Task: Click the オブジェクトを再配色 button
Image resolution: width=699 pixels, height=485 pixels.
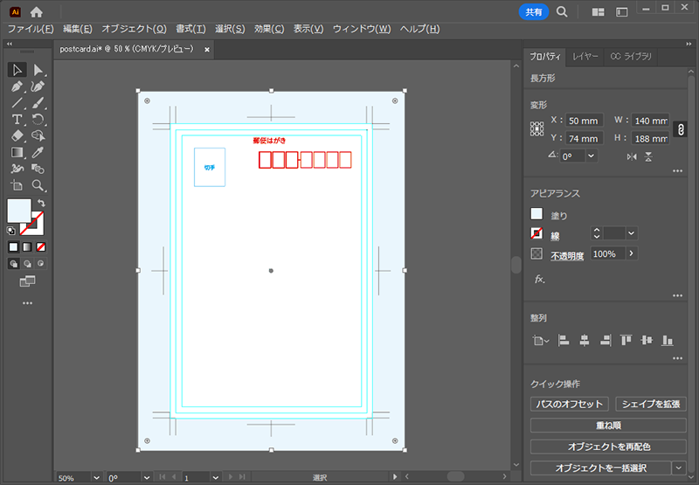Action: pyautogui.click(x=608, y=446)
